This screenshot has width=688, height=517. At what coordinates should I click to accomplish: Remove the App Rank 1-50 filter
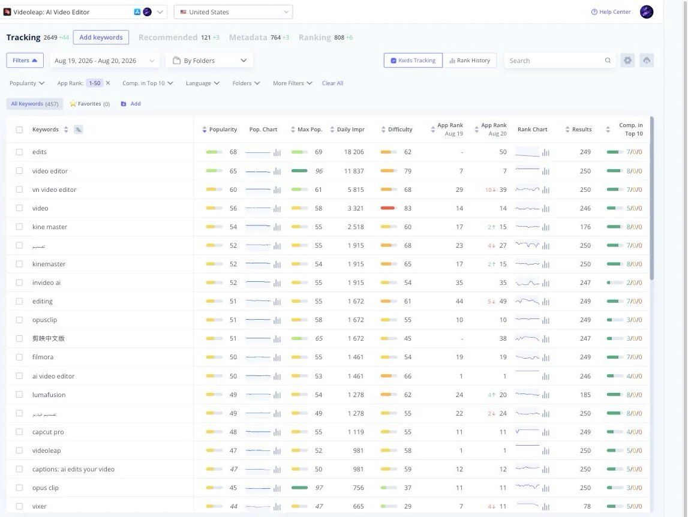click(108, 83)
